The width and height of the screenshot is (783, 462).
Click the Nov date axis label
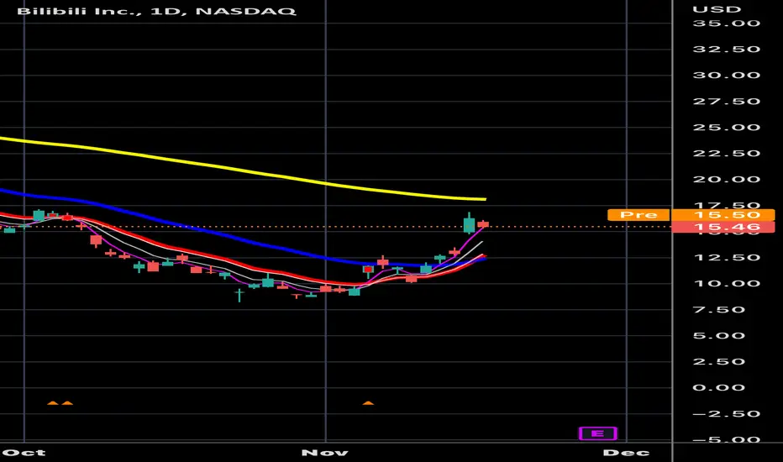point(325,453)
